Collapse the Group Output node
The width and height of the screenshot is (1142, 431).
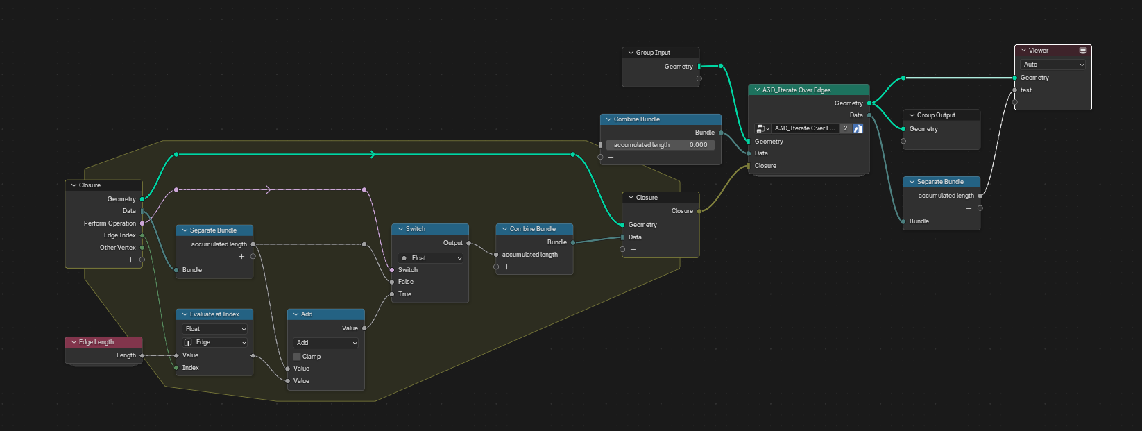[x=912, y=115]
